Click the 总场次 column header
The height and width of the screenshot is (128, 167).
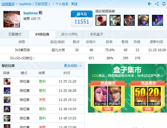[91, 42]
